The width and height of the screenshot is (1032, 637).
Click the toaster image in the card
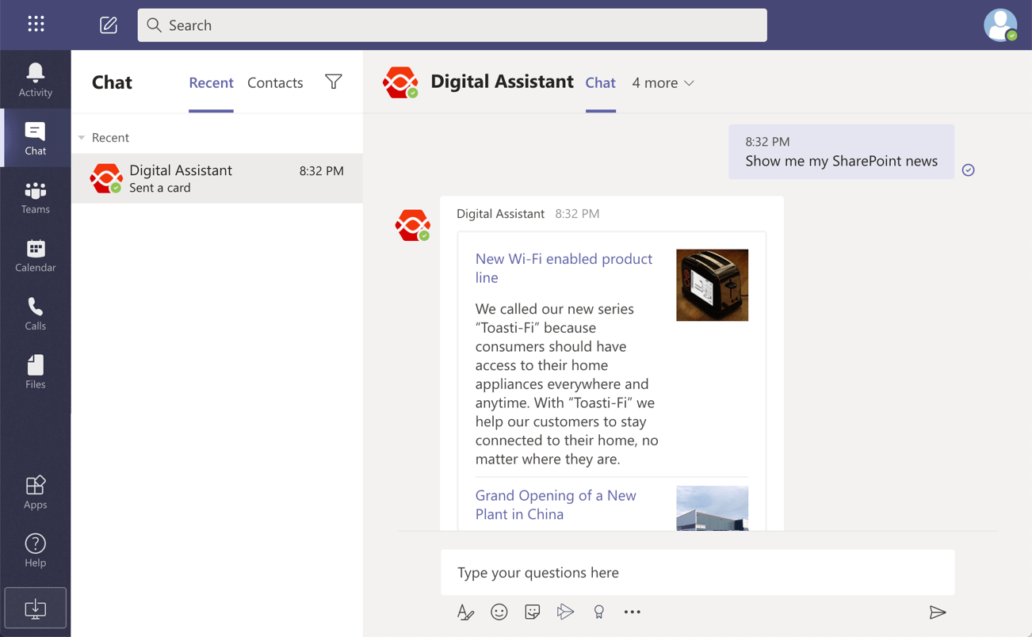(x=711, y=285)
